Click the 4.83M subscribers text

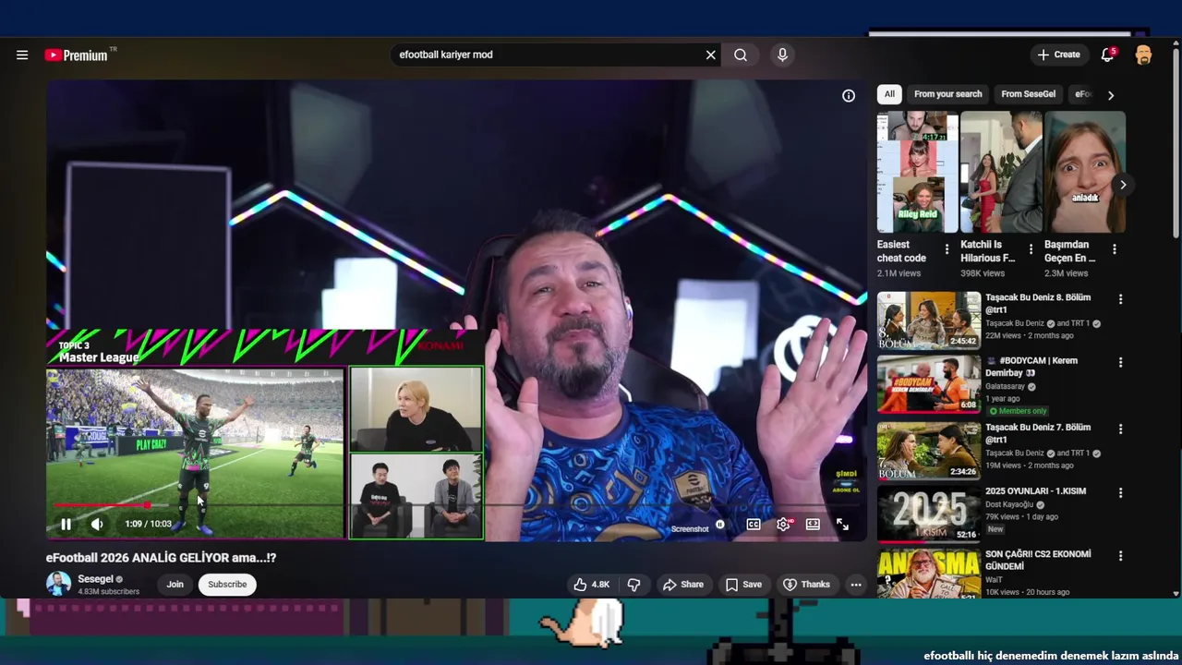coord(109,592)
